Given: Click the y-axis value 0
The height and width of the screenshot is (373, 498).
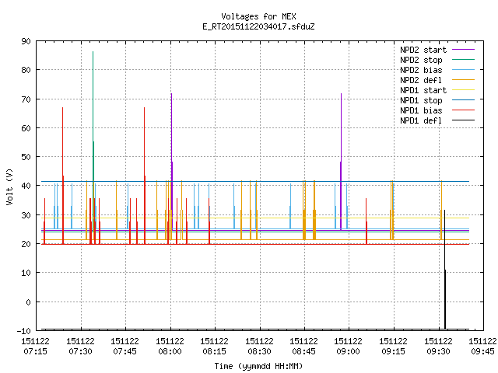Looking at the screenshot, I should coord(28,302).
